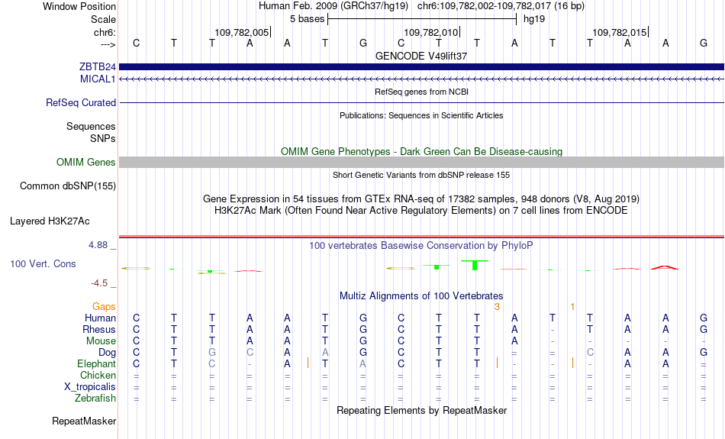Select the OMIM Genes track label
Image resolution: width=725 pixels, height=439 pixels.
pos(86,163)
